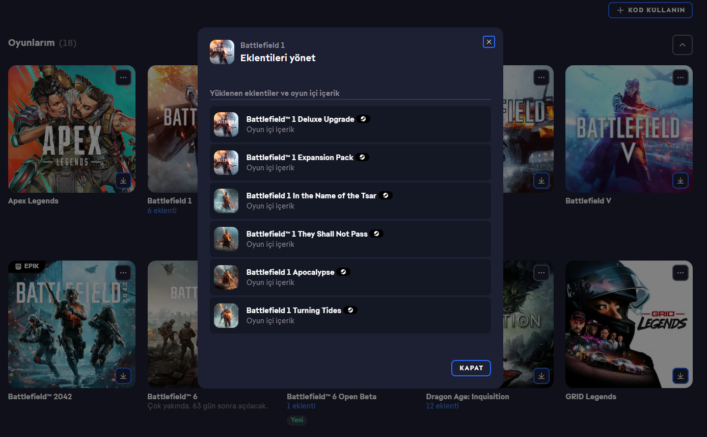
Task: Click Steam icon beside Battlefield 1 Expansion Pack
Action: pos(363,157)
